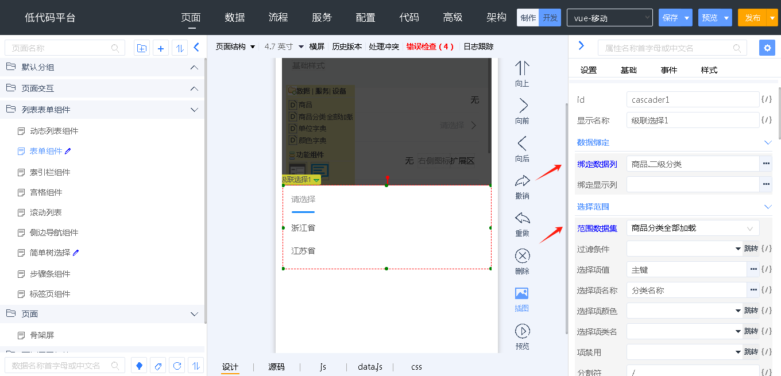Click the 处理冲突 button

tap(384, 46)
